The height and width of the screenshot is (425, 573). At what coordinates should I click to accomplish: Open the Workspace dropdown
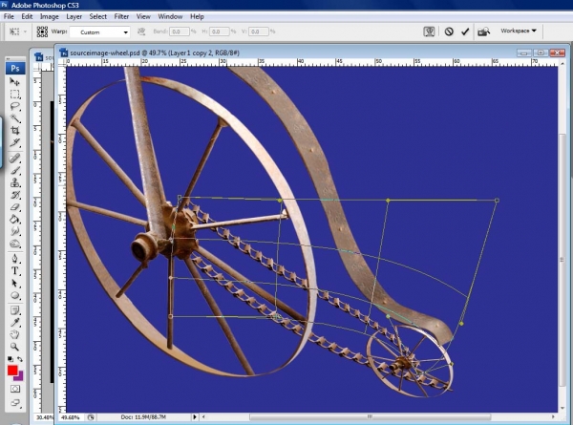point(519,31)
